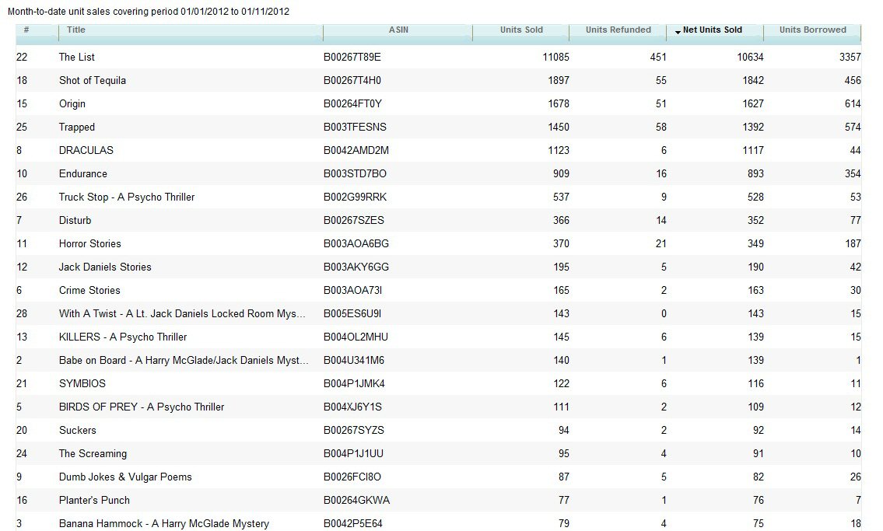Select ASIN B003AKY6GG
Viewport: 883px width, 531px height.
(x=356, y=267)
